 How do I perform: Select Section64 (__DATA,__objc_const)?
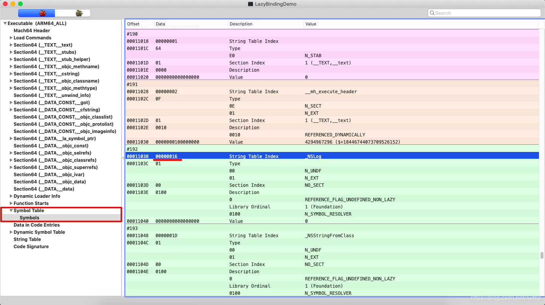coord(51,146)
